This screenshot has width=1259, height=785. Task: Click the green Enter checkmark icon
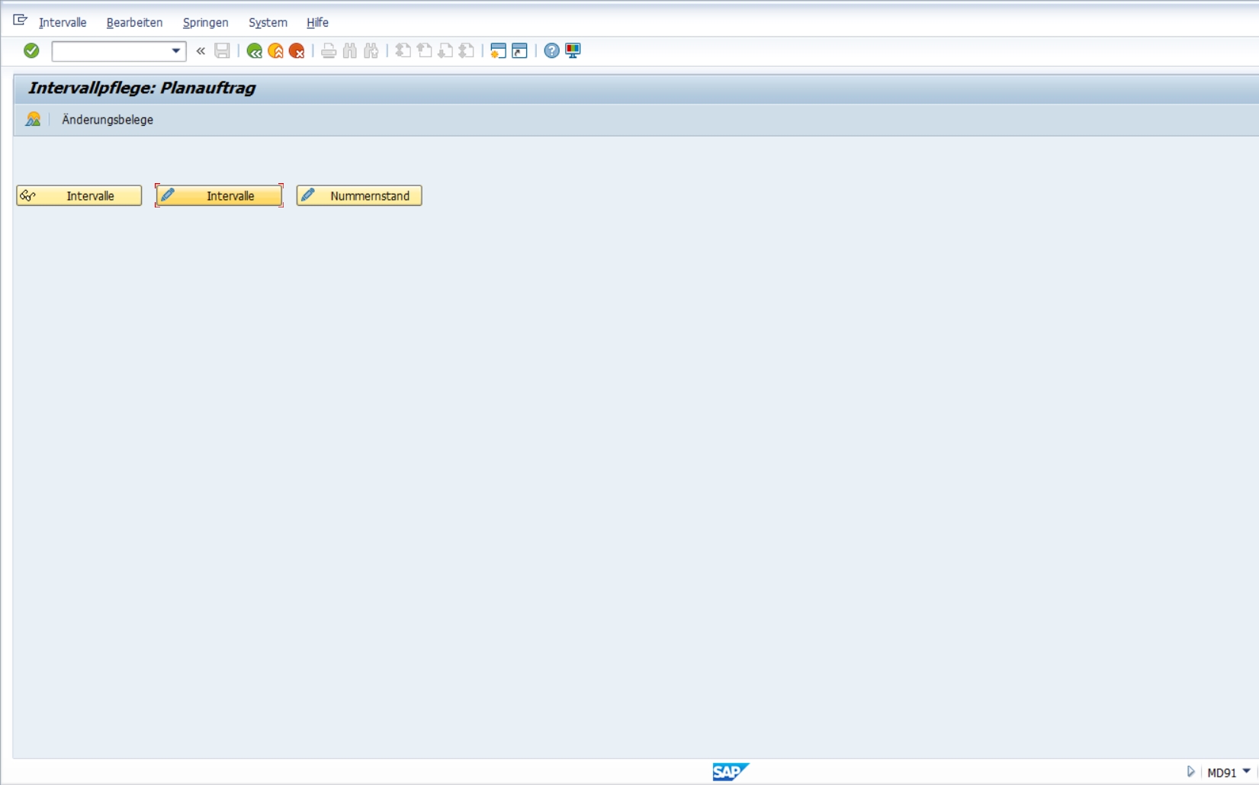coord(31,50)
